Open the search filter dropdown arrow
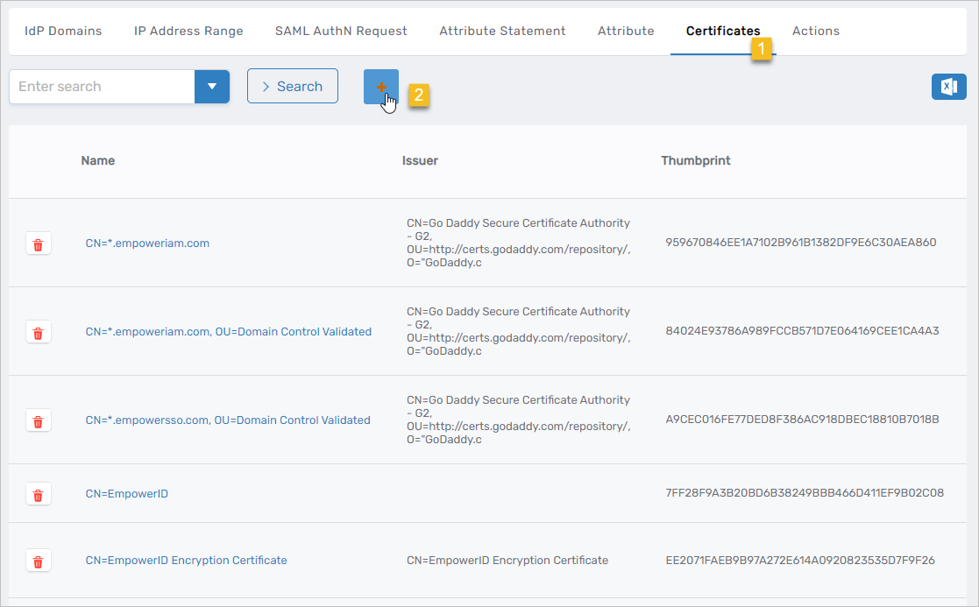 point(211,86)
